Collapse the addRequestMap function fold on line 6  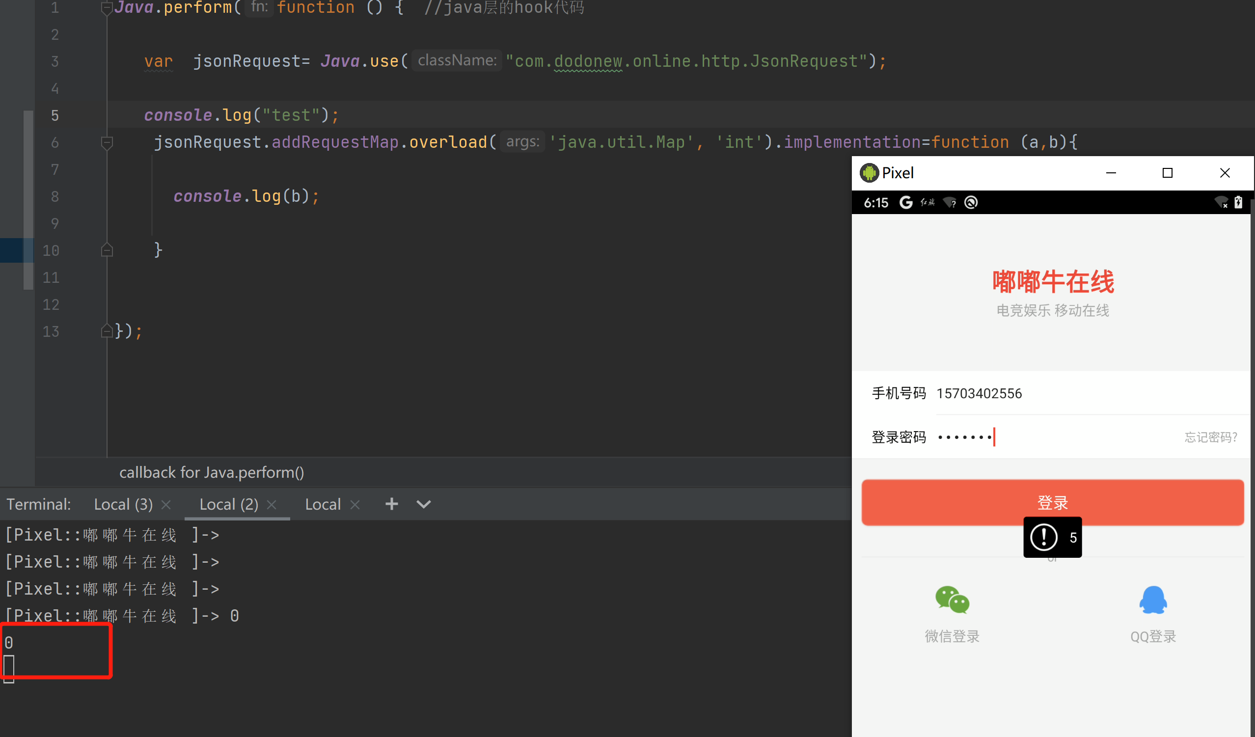pyautogui.click(x=107, y=143)
